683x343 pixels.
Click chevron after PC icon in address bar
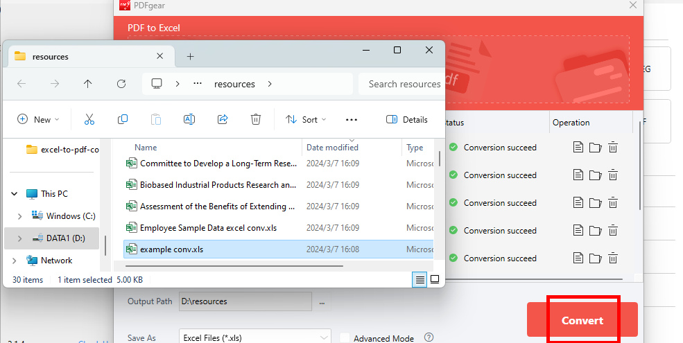click(x=178, y=84)
